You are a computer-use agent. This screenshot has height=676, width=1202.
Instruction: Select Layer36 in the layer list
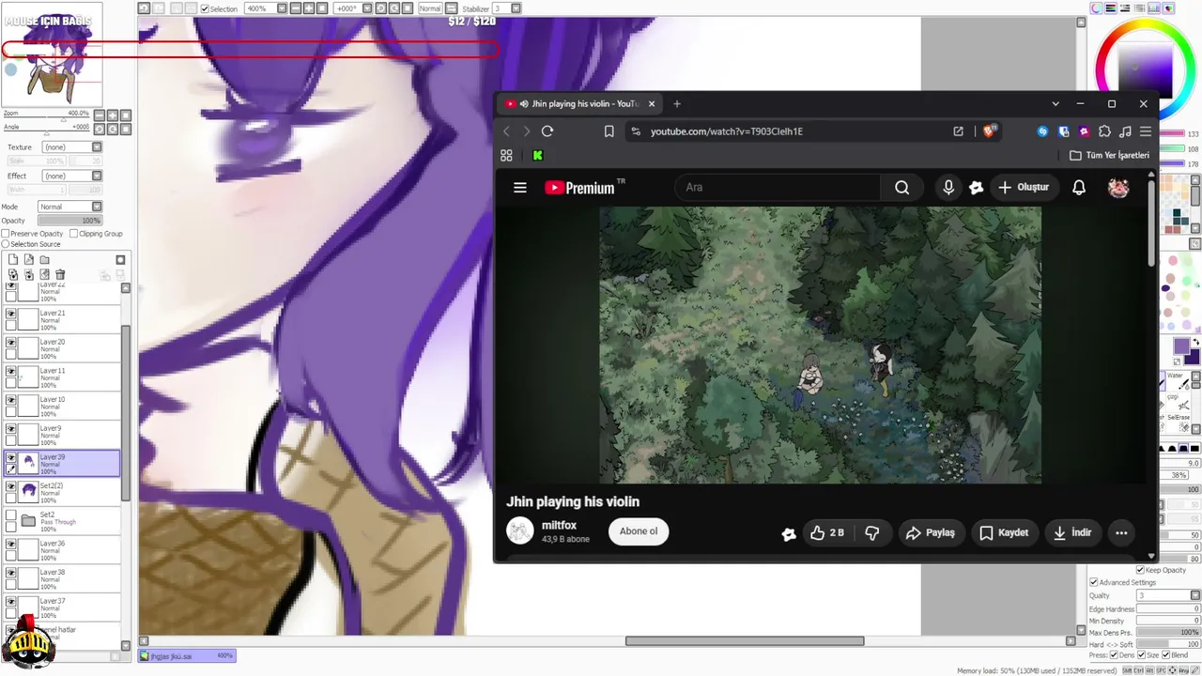[x=63, y=549]
